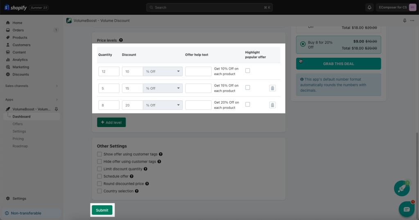Enable Country selection checkbox
This screenshot has height=220, width=419.
tap(99, 191)
